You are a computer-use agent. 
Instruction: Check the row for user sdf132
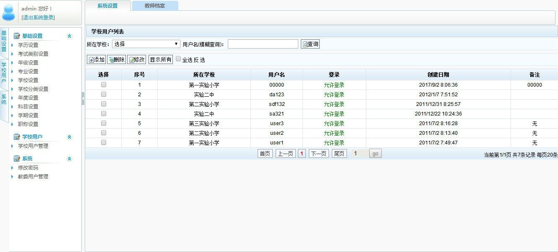[x=104, y=104]
